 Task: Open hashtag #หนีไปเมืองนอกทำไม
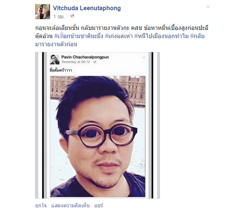click(161, 36)
